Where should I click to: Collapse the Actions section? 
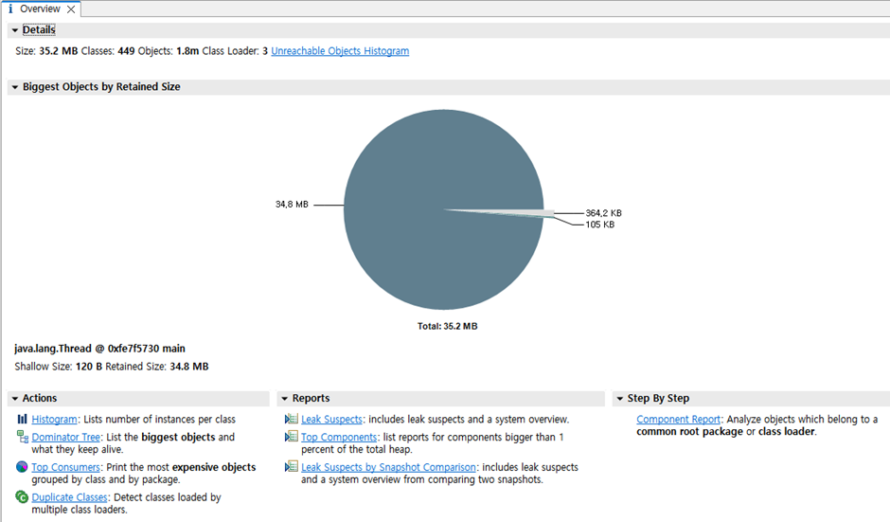15,399
